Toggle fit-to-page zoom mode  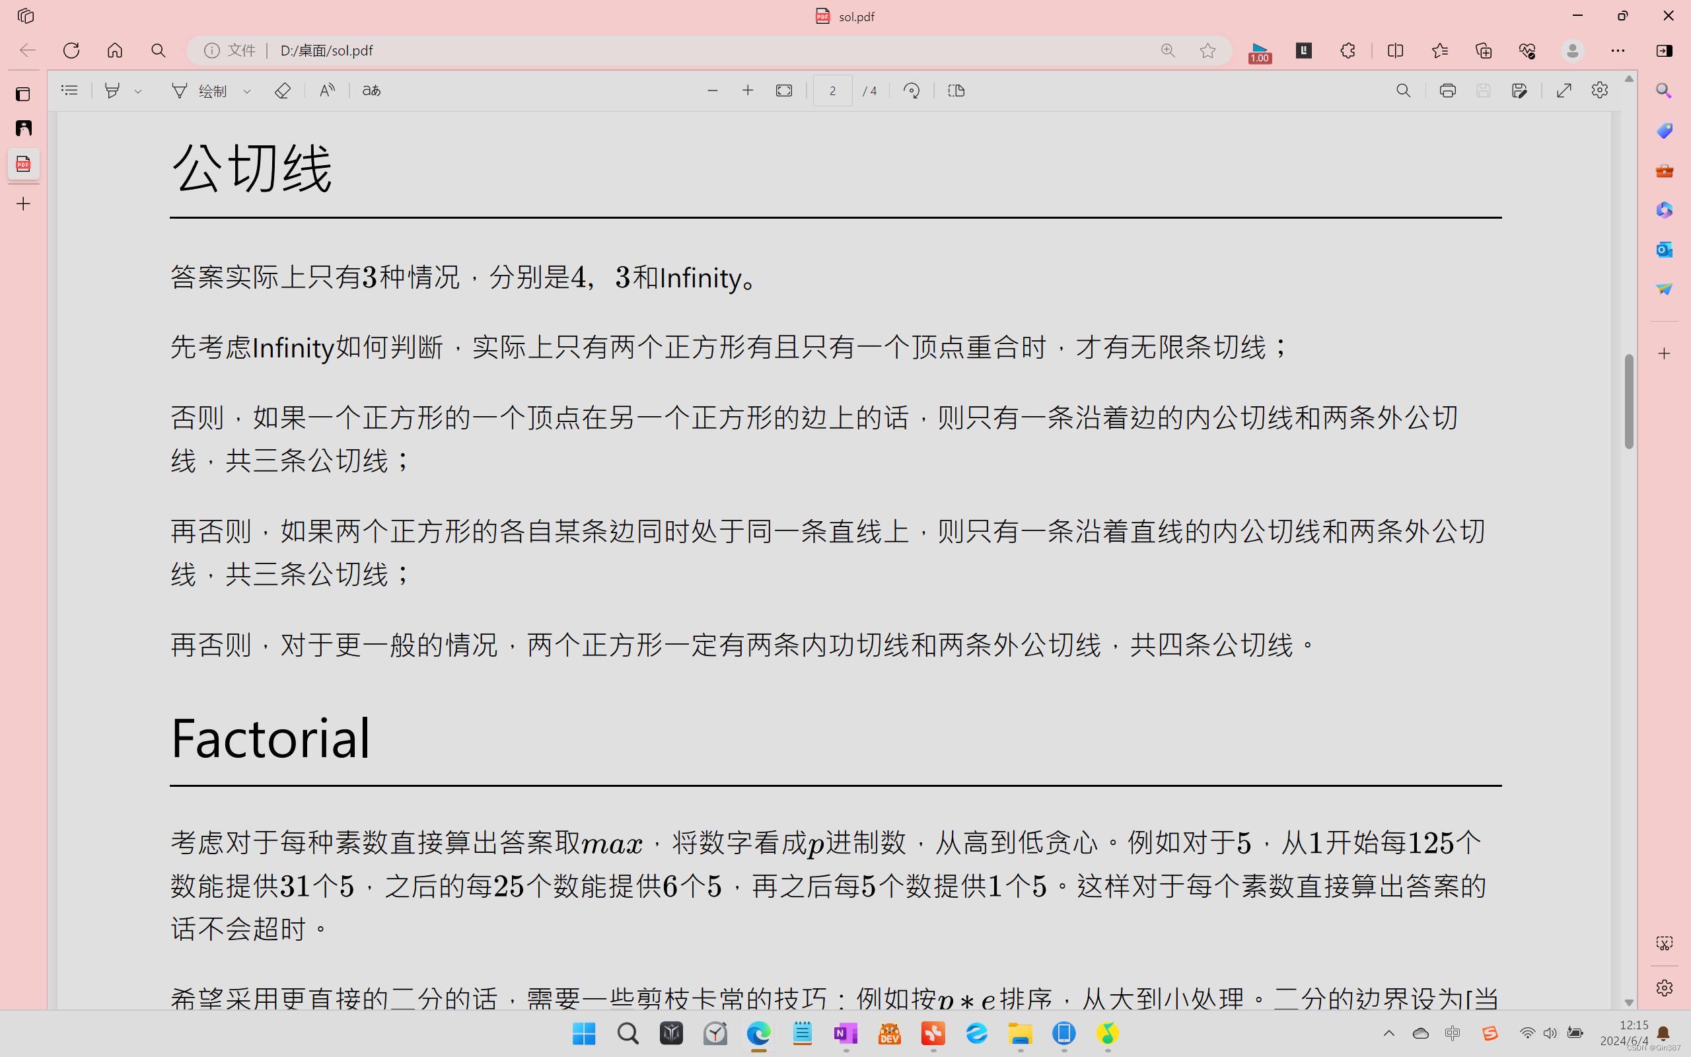click(783, 91)
